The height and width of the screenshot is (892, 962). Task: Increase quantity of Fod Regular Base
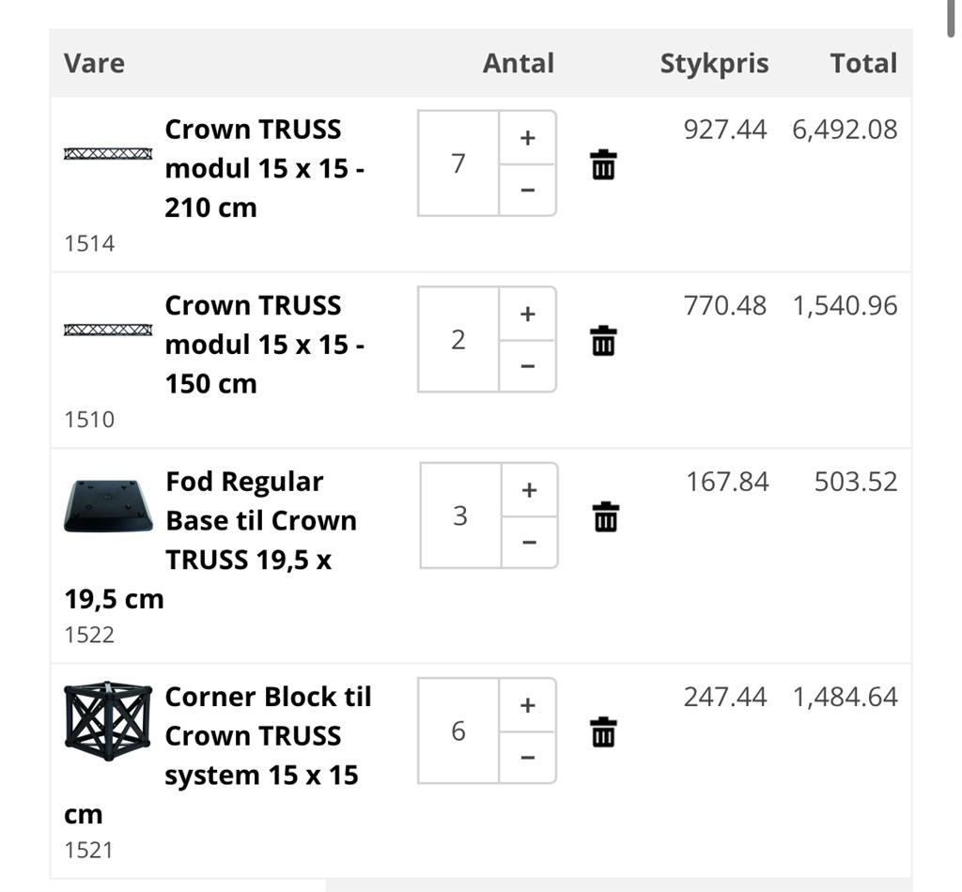pos(530,489)
